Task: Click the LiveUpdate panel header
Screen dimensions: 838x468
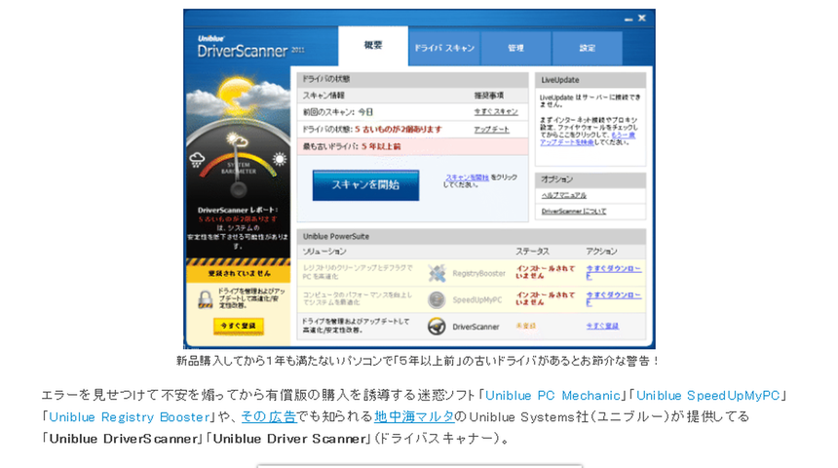Action: [590, 80]
